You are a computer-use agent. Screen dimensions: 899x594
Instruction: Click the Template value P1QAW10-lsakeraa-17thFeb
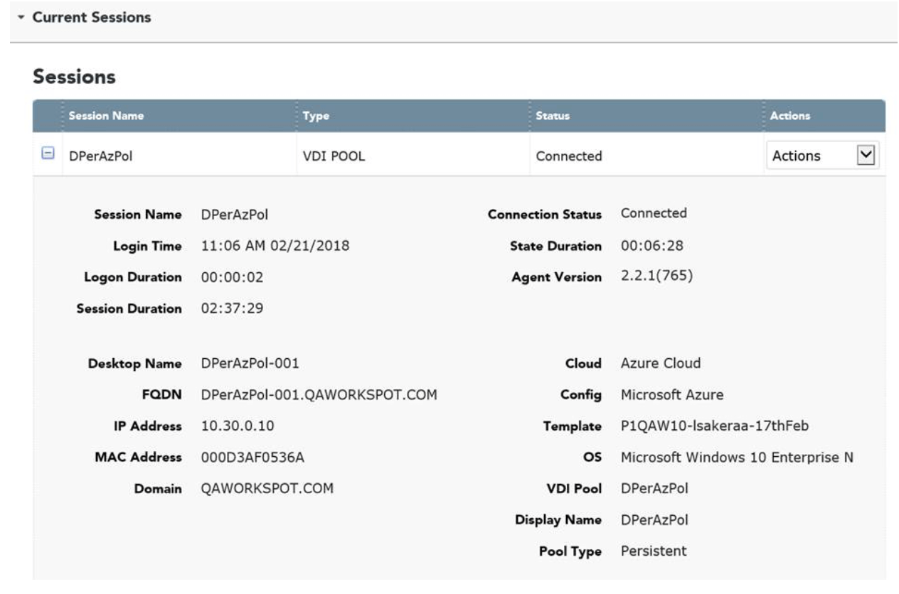pyautogui.click(x=714, y=426)
